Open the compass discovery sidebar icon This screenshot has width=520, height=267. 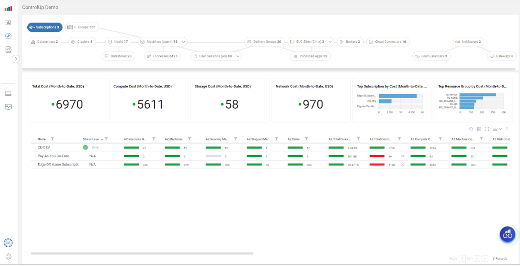click(8, 36)
